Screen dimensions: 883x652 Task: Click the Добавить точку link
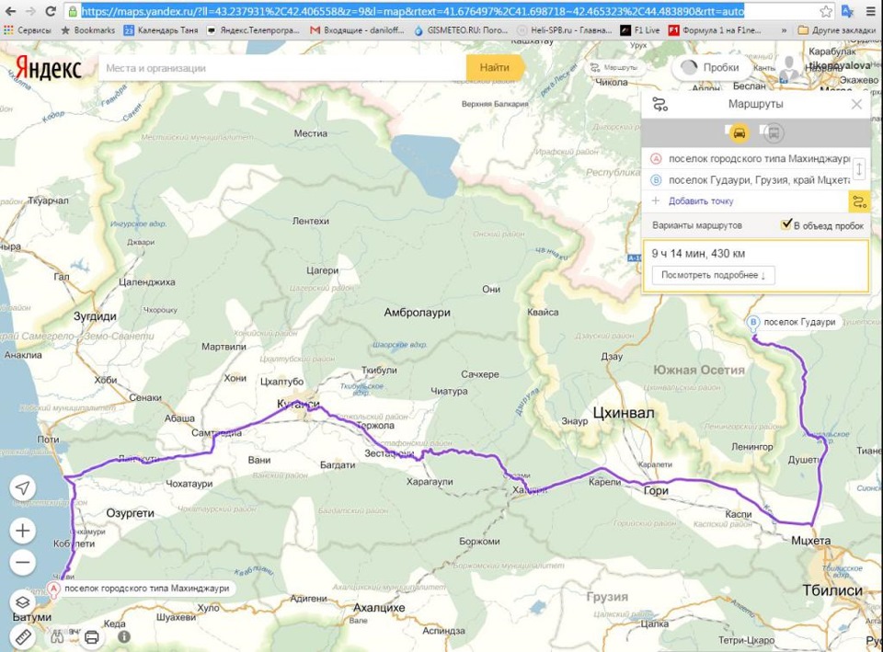[x=701, y=201]
